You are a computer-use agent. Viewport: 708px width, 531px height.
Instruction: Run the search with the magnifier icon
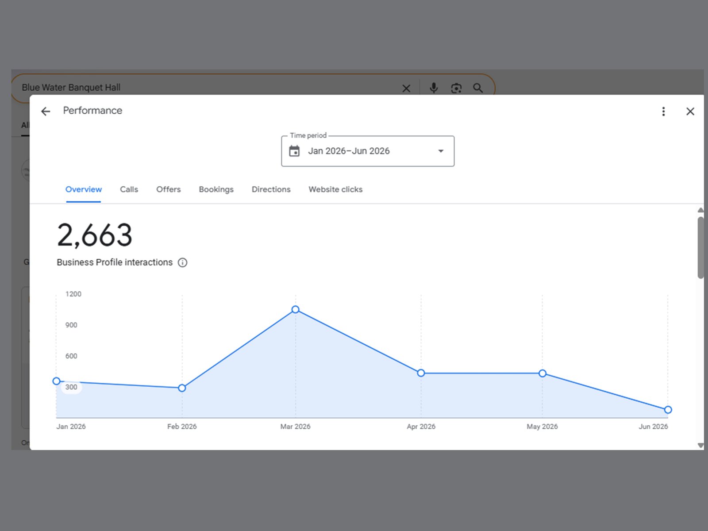pos(478,88)
